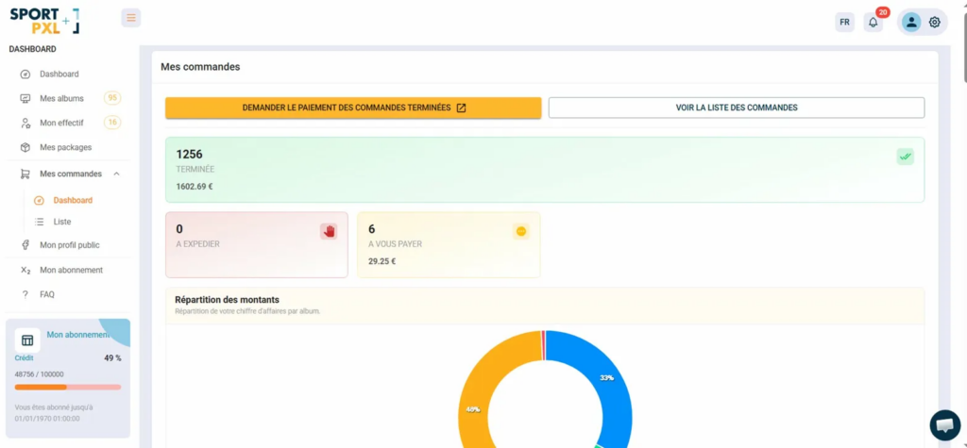Open the FAQ sidebar item
This screenshot has height=448, width=967.
pos(47,294)
